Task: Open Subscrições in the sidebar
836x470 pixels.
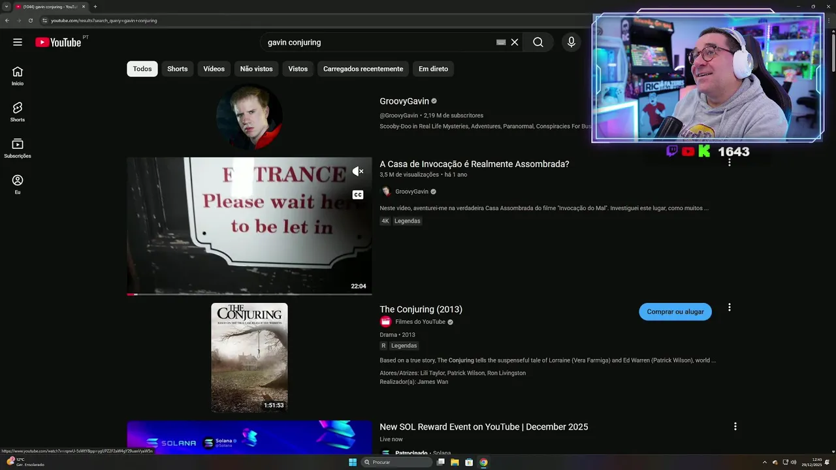Action: coord(18,148)
